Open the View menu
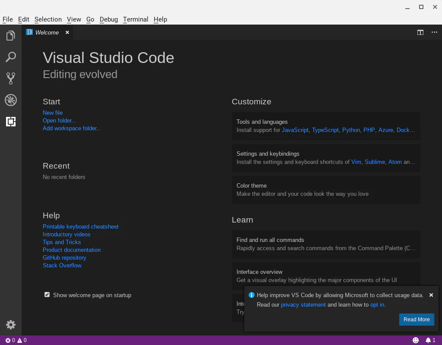 74,19
